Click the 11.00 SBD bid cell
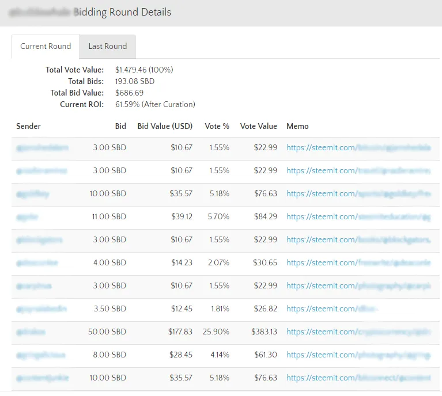Viewport: 442px width, 396px height. pyautogui.click(x=109, y=216)
